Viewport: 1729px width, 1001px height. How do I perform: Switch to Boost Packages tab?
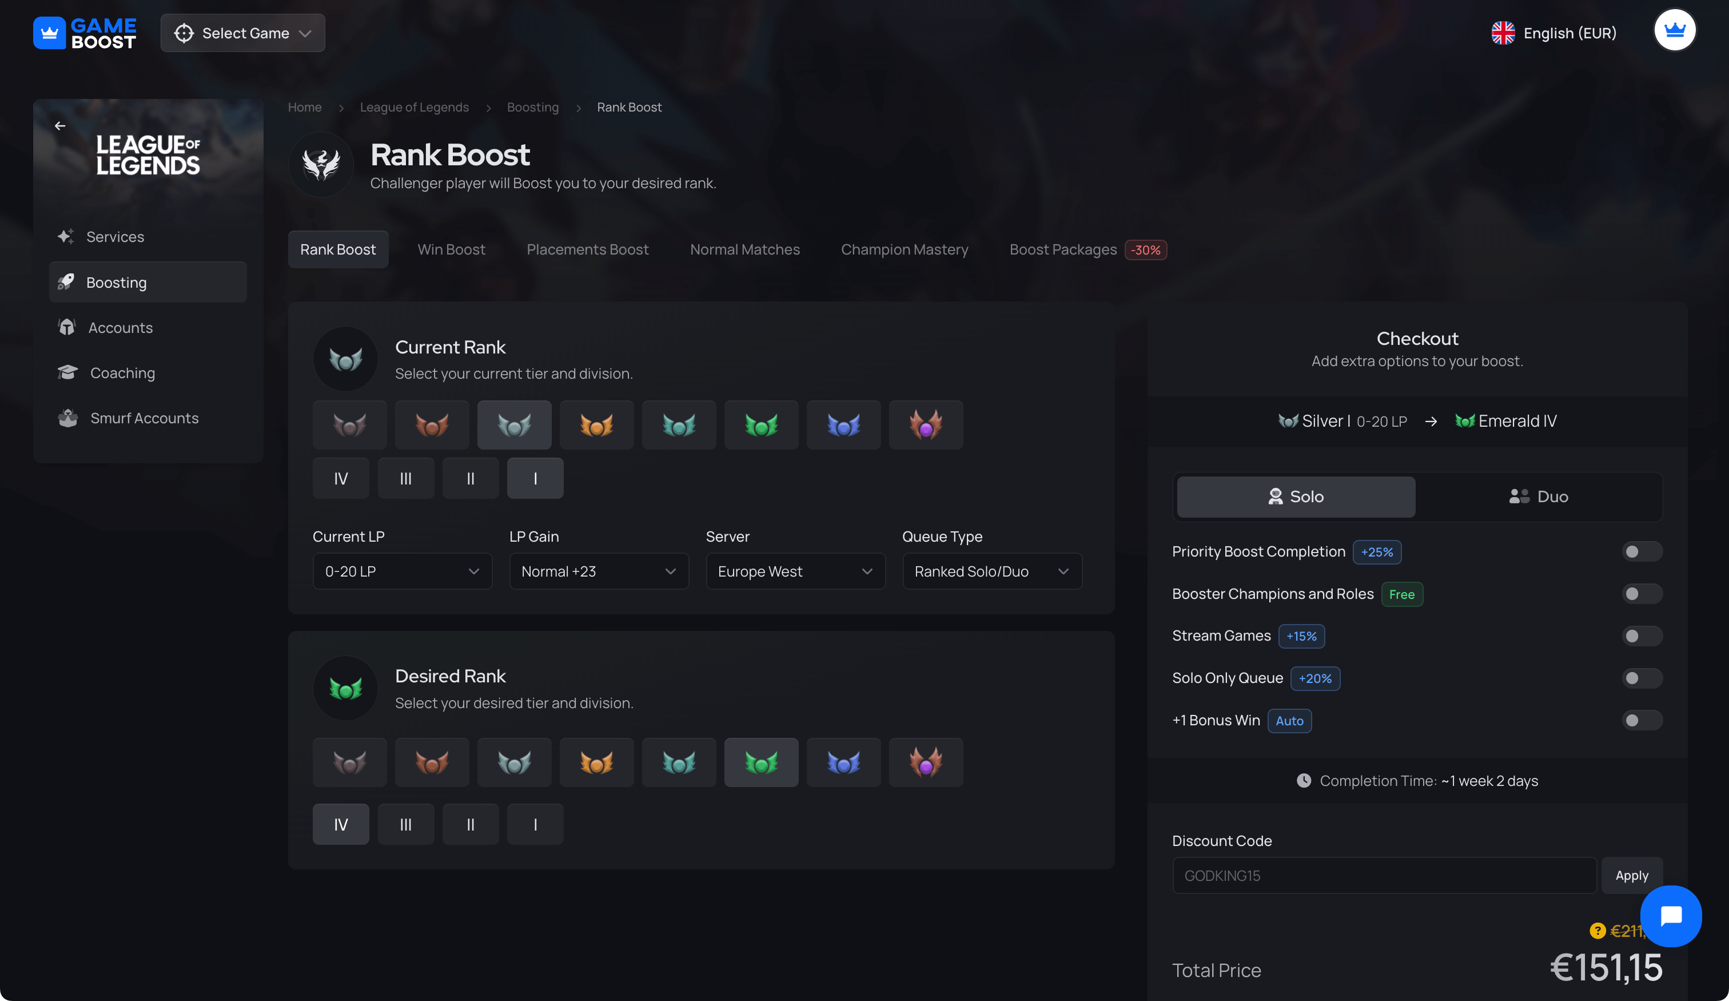(1063, 249)
